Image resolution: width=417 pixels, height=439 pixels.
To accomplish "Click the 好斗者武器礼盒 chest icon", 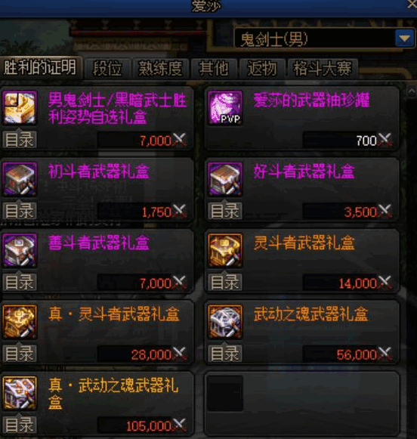I will click(225, 179).
